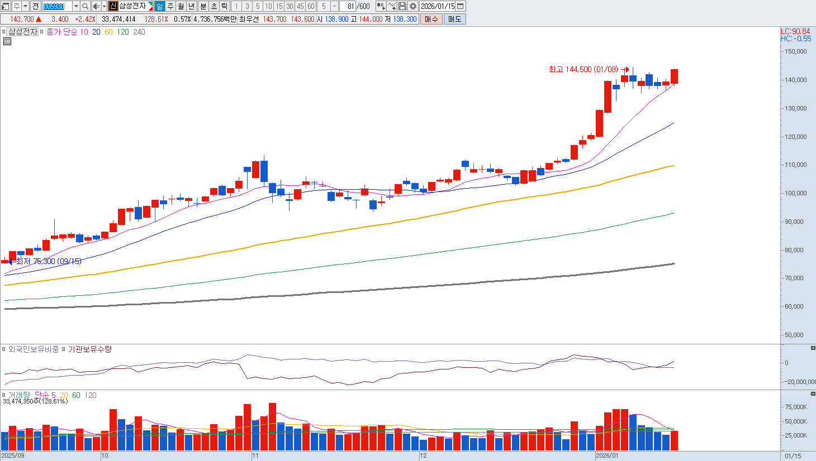Expand the stock code dropdown arrow
The width and height of the screenshot is (816, 461).
tap(76, 6)
